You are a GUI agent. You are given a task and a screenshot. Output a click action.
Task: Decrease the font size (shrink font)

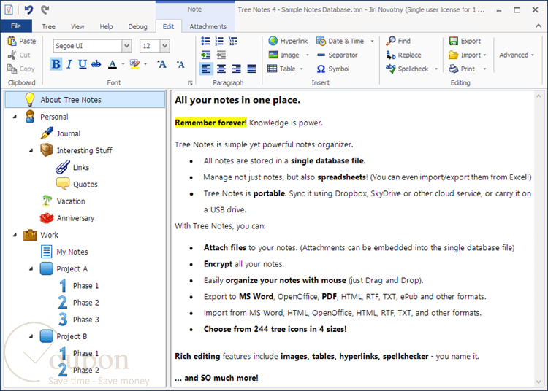point(180,64)
